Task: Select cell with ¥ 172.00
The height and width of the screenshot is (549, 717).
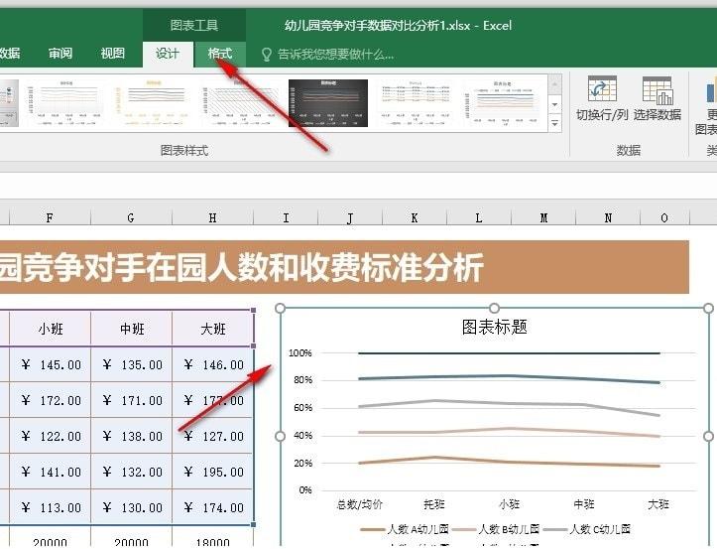Action: [x=51, y=400]
